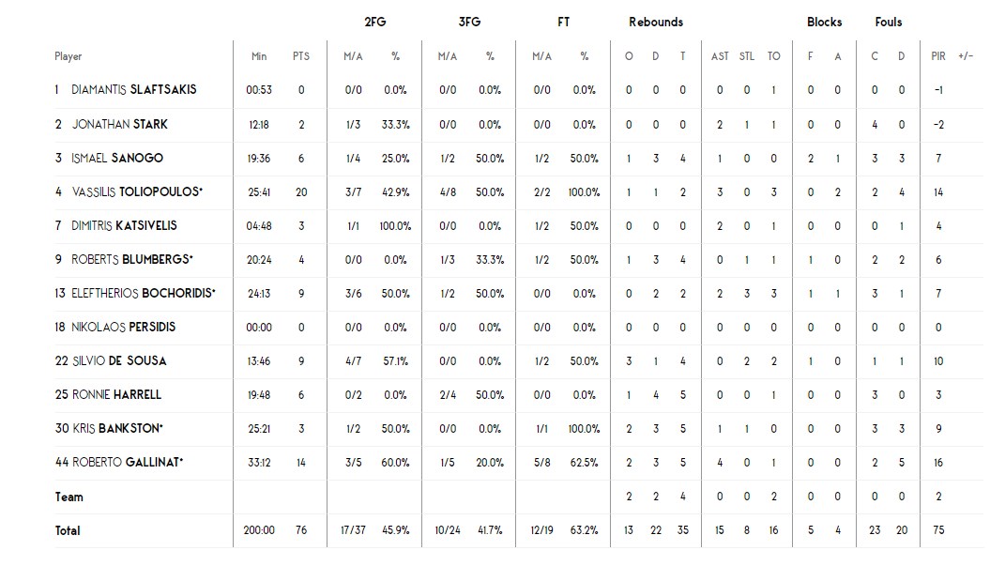
Task: Click the STL column header
Action: (x=747, y=56)
